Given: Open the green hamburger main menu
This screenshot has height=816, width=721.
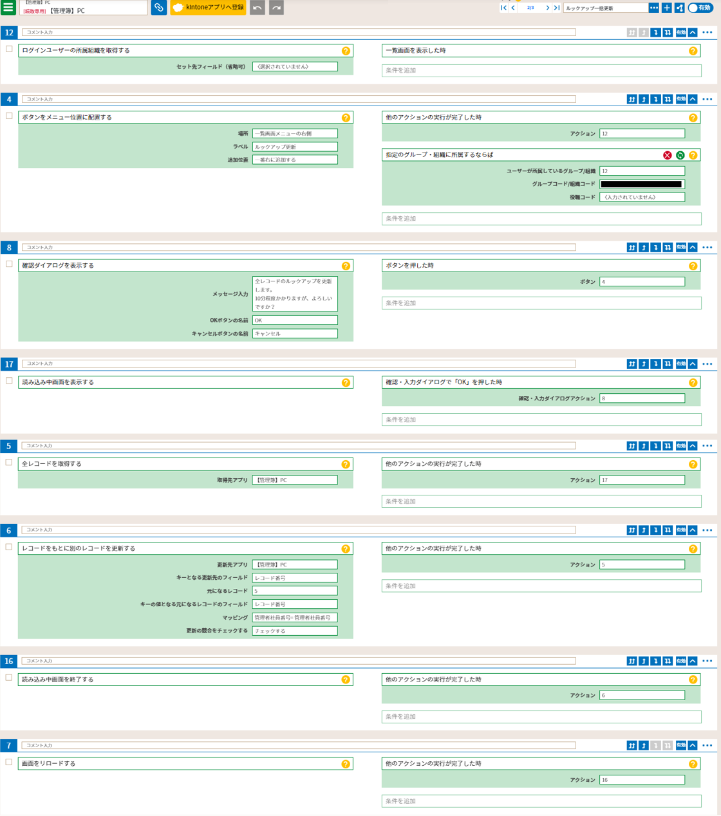Looking at the screenshot, I should 8,8.
